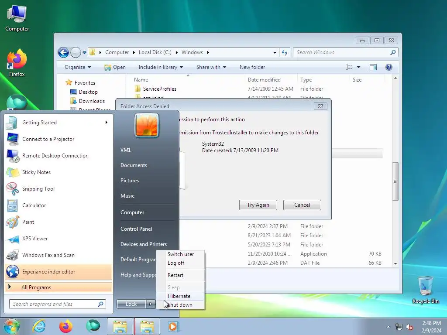Open Include in library dropdown
The image size is (447, 335).
click(161, 67)
